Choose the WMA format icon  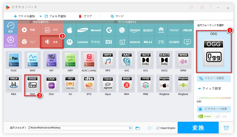183,60
